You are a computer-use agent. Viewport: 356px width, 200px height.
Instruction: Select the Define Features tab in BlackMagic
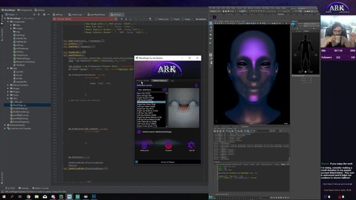point(160,81)
